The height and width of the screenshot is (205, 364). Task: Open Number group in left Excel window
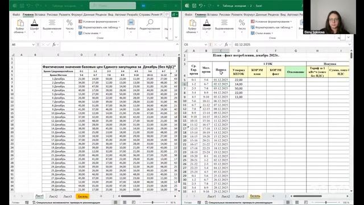coord(69,26)
